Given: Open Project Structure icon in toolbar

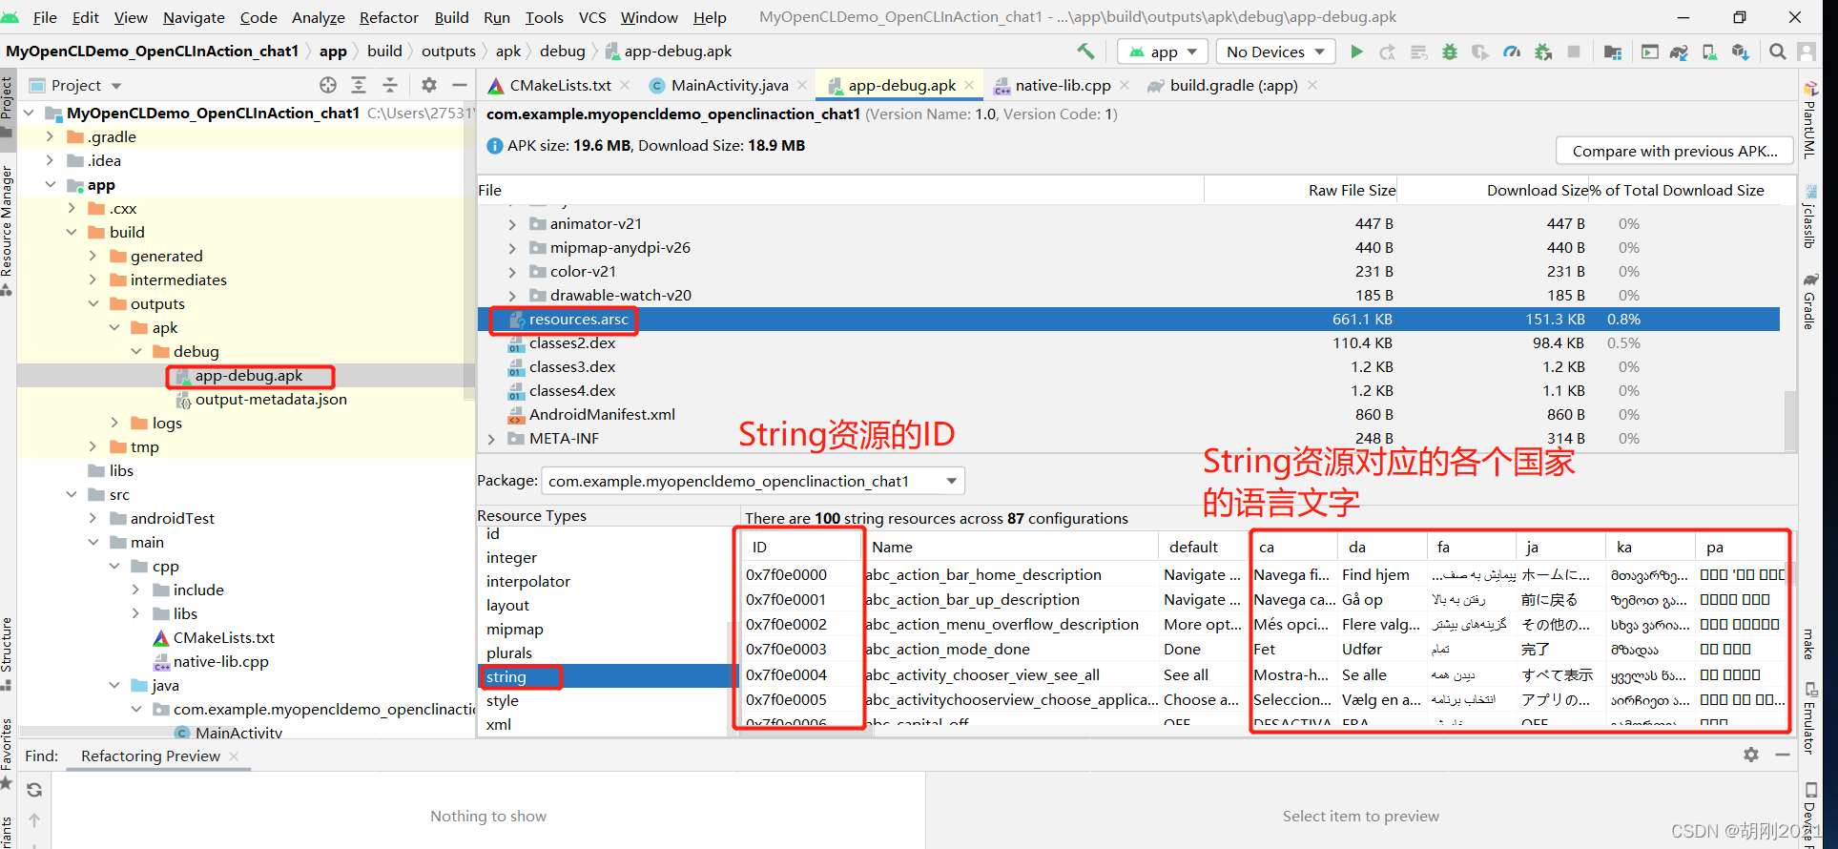Looking at the screenshot, I should pyautogui.click(x=1613, y=52).
